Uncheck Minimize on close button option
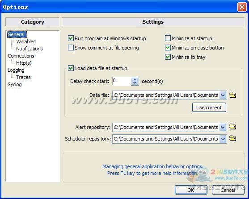Screen dimensions: 249x199 tap(168, 48)
